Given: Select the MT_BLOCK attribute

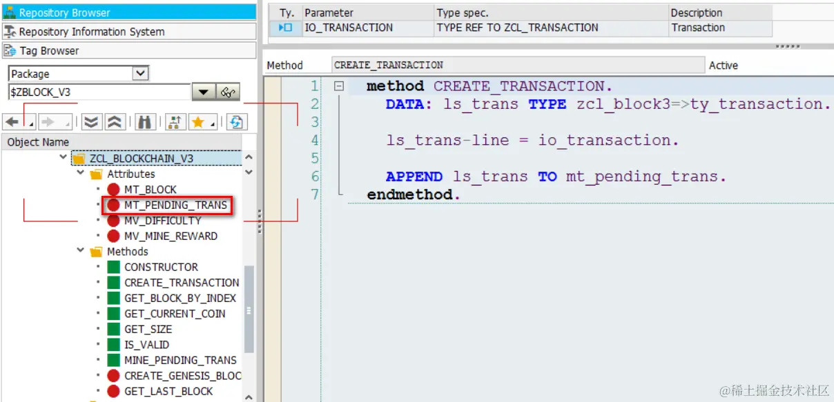Looking at the screenshot, I should [x=151, y=190].
